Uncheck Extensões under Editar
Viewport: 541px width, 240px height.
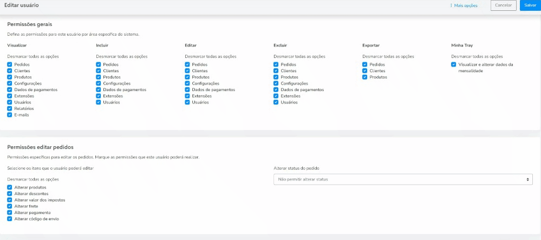click(187, 96)
